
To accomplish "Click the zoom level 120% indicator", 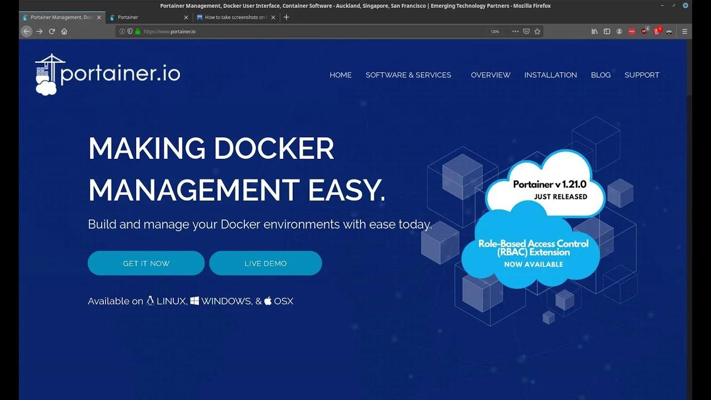I will tap(496, 32).
